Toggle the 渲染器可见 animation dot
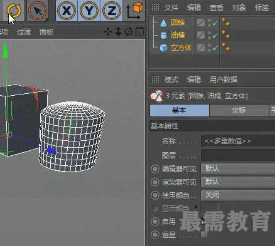 coord(155,182)
